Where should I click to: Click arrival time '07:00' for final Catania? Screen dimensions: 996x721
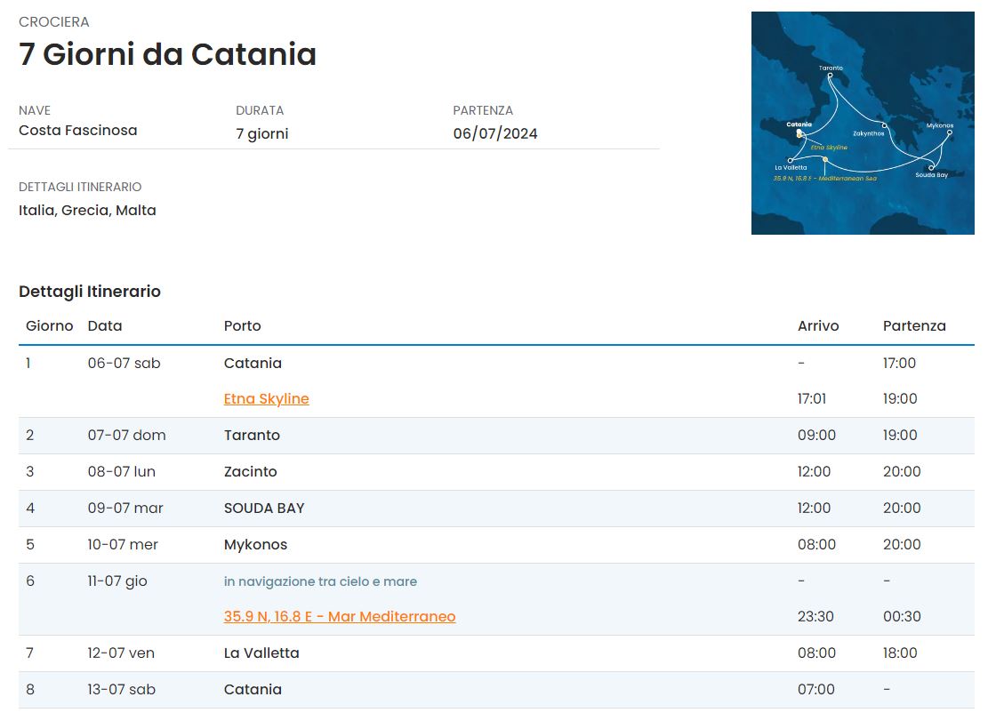click(816, 690)
